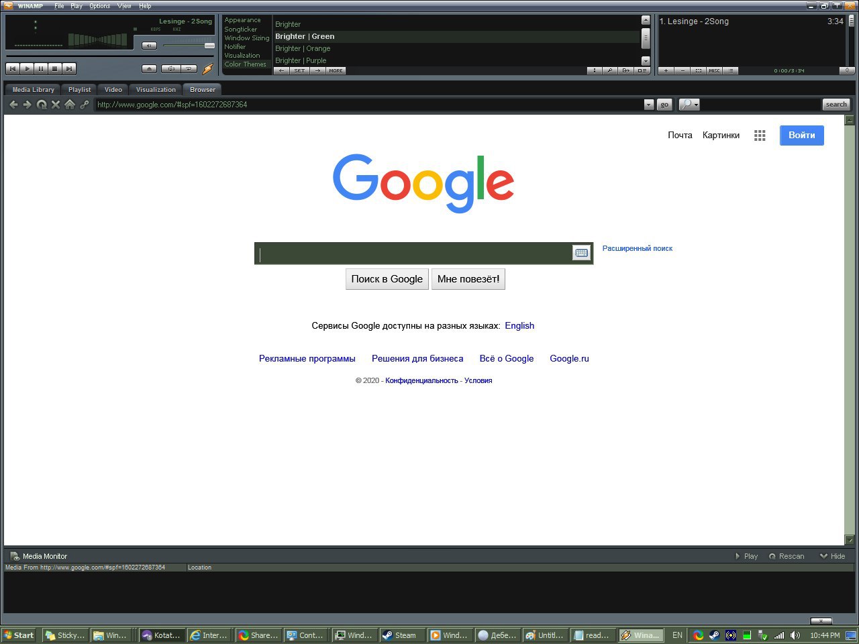The height and width of the screenshot is (644, 859).
Task: Select the 1. Lesinge - 2Song playlist entry
Action: click(x=752, y=21)
